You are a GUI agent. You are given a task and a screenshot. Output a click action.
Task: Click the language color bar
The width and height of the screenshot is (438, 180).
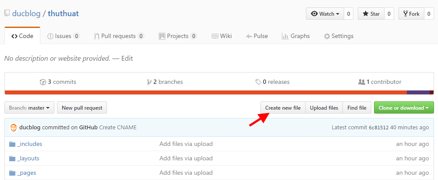pyautogui.click(x=219, y=92)
